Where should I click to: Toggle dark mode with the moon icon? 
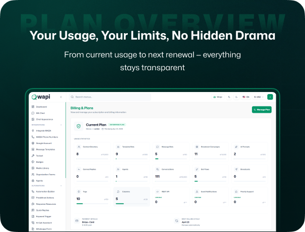(x=236, y=97)
